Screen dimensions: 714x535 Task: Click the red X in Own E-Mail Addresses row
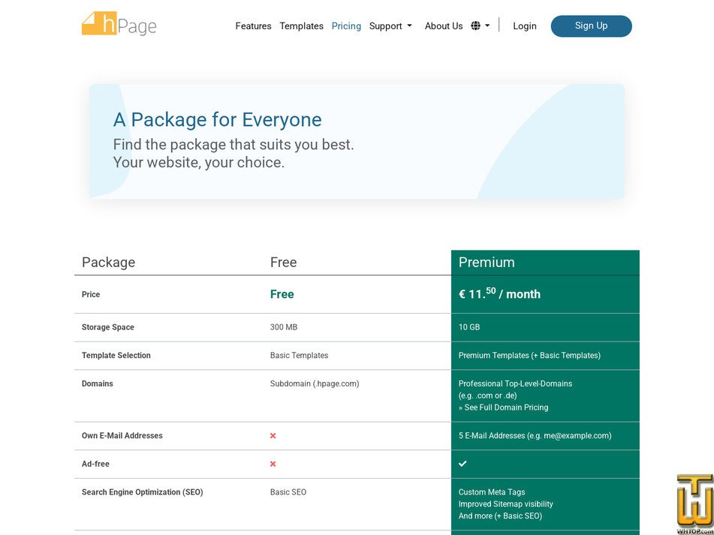tap(273, 436)
